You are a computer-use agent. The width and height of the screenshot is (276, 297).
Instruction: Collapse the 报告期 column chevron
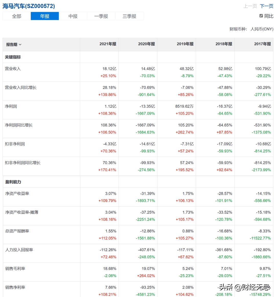click(20, 44)
